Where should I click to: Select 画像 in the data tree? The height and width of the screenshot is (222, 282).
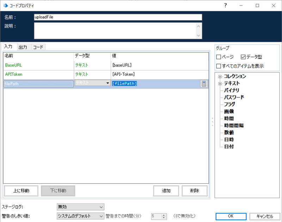click(229, 112)
